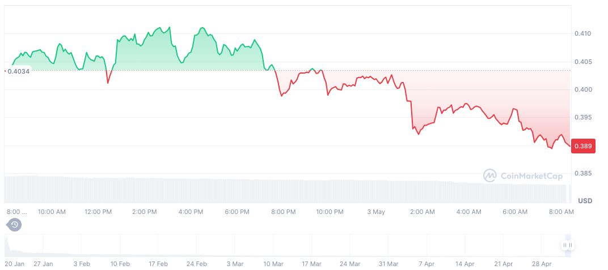Click the 0.395 price axis label
This screenshot has height=270, width=608.
(x=582, y=118)
